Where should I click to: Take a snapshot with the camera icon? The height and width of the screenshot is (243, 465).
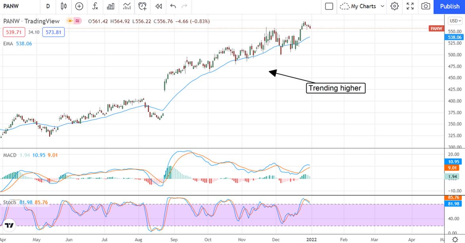[426, 6]
